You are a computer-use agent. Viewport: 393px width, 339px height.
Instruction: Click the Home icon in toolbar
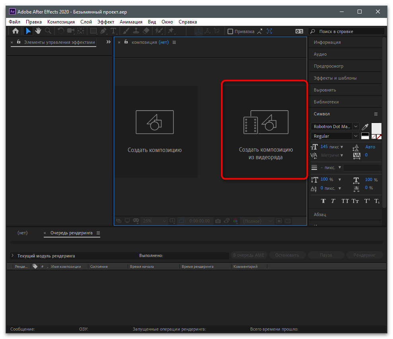(x=16, y=31)
